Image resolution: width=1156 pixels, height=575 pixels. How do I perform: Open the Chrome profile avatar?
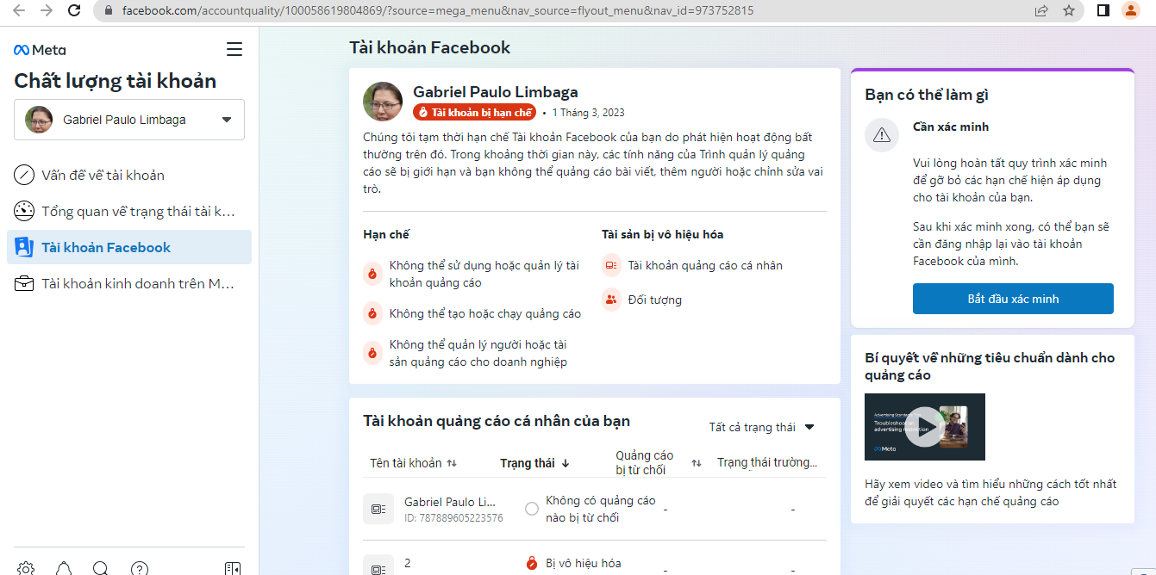[x=1131, y=10]
